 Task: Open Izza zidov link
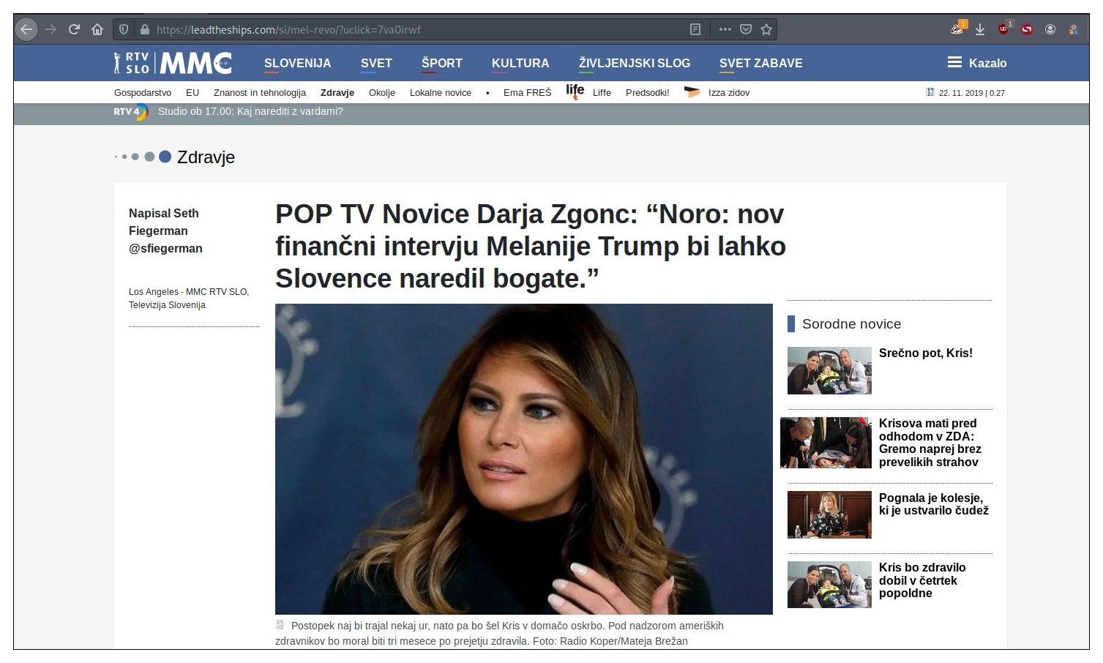[x=729, y=93]
